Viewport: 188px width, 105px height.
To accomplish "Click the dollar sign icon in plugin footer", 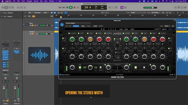I will click(x=170, y=75).
